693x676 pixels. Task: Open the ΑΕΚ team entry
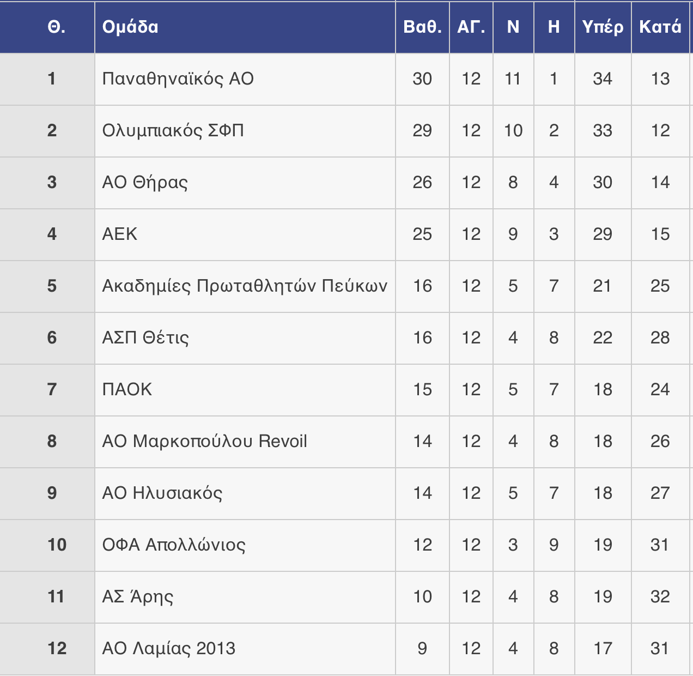pyautogui.click(x=120, y=234)
